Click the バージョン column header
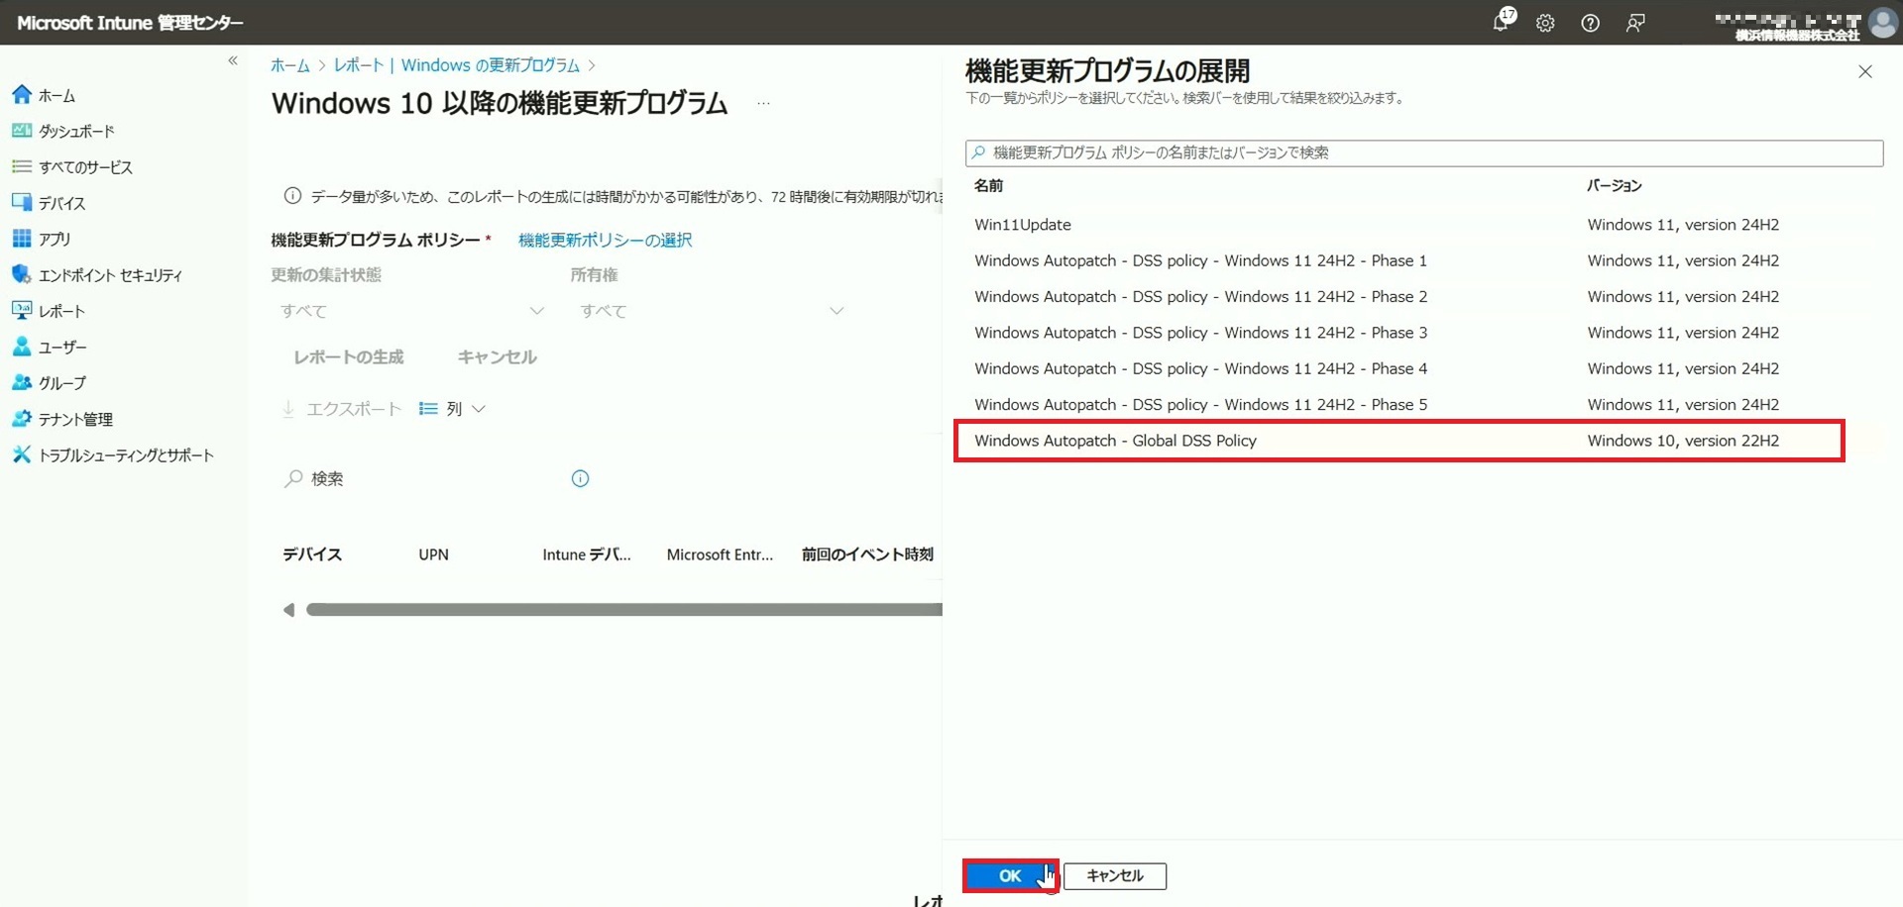 click(1614, 185)
